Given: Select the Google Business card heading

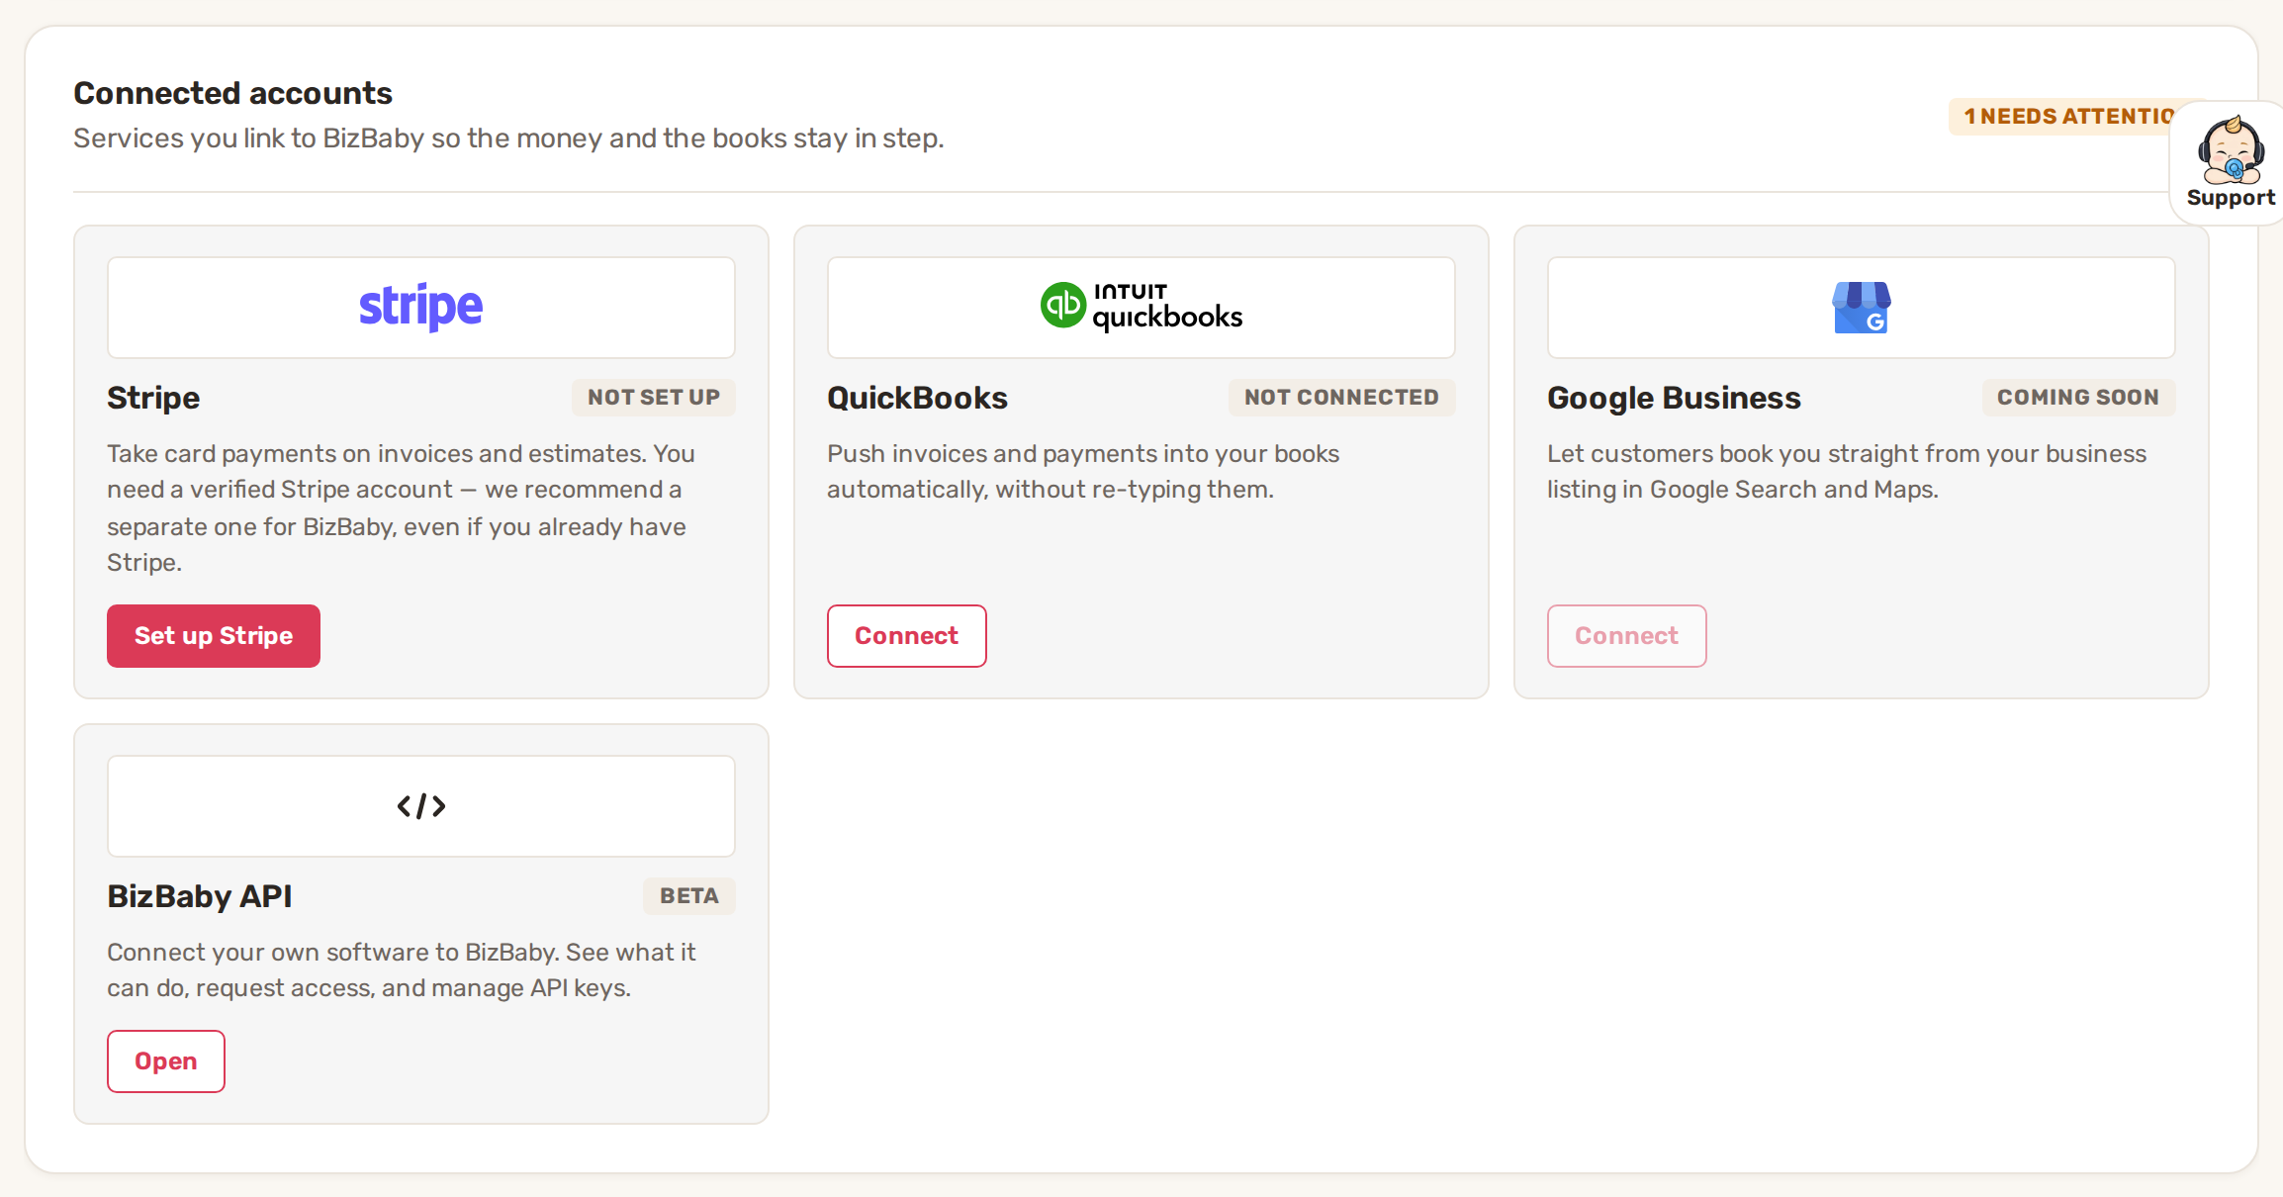Looking at the screenshot, I should tap(1674, 398).
